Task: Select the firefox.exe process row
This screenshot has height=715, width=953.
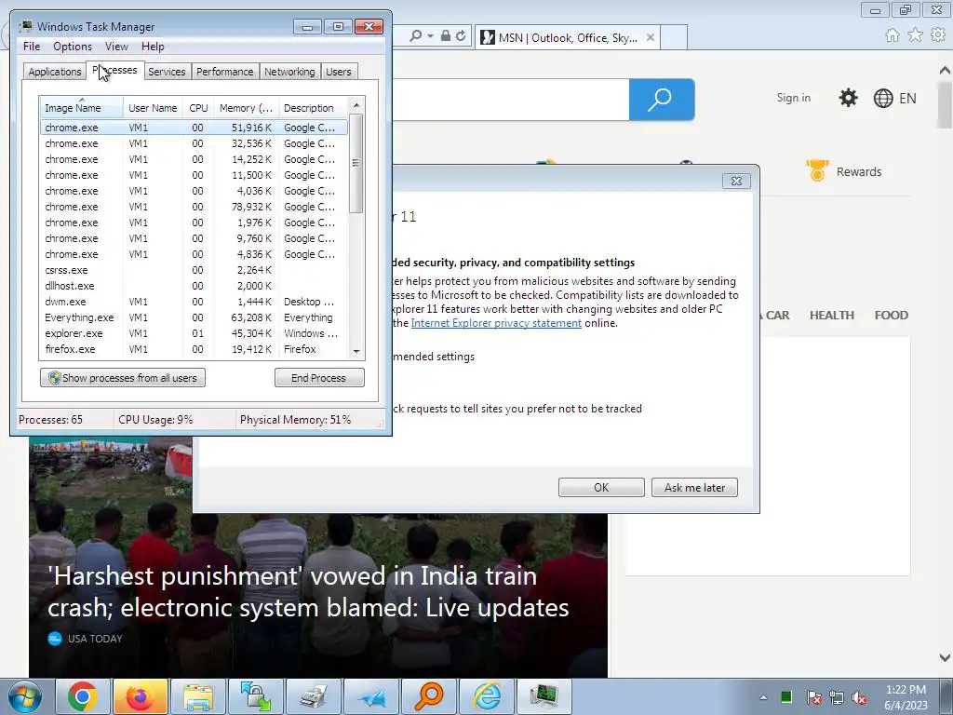Action: click(194, 349)
